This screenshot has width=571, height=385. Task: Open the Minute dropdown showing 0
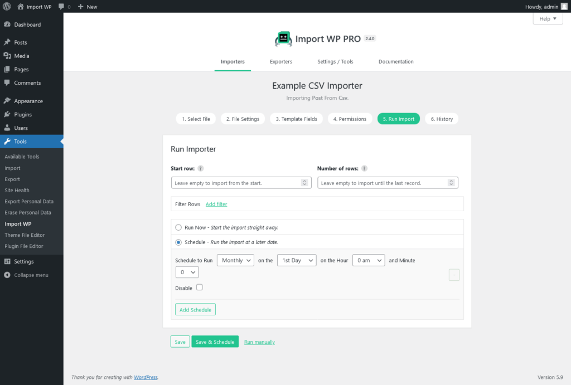pyautogui.click(x=187, y=272)
